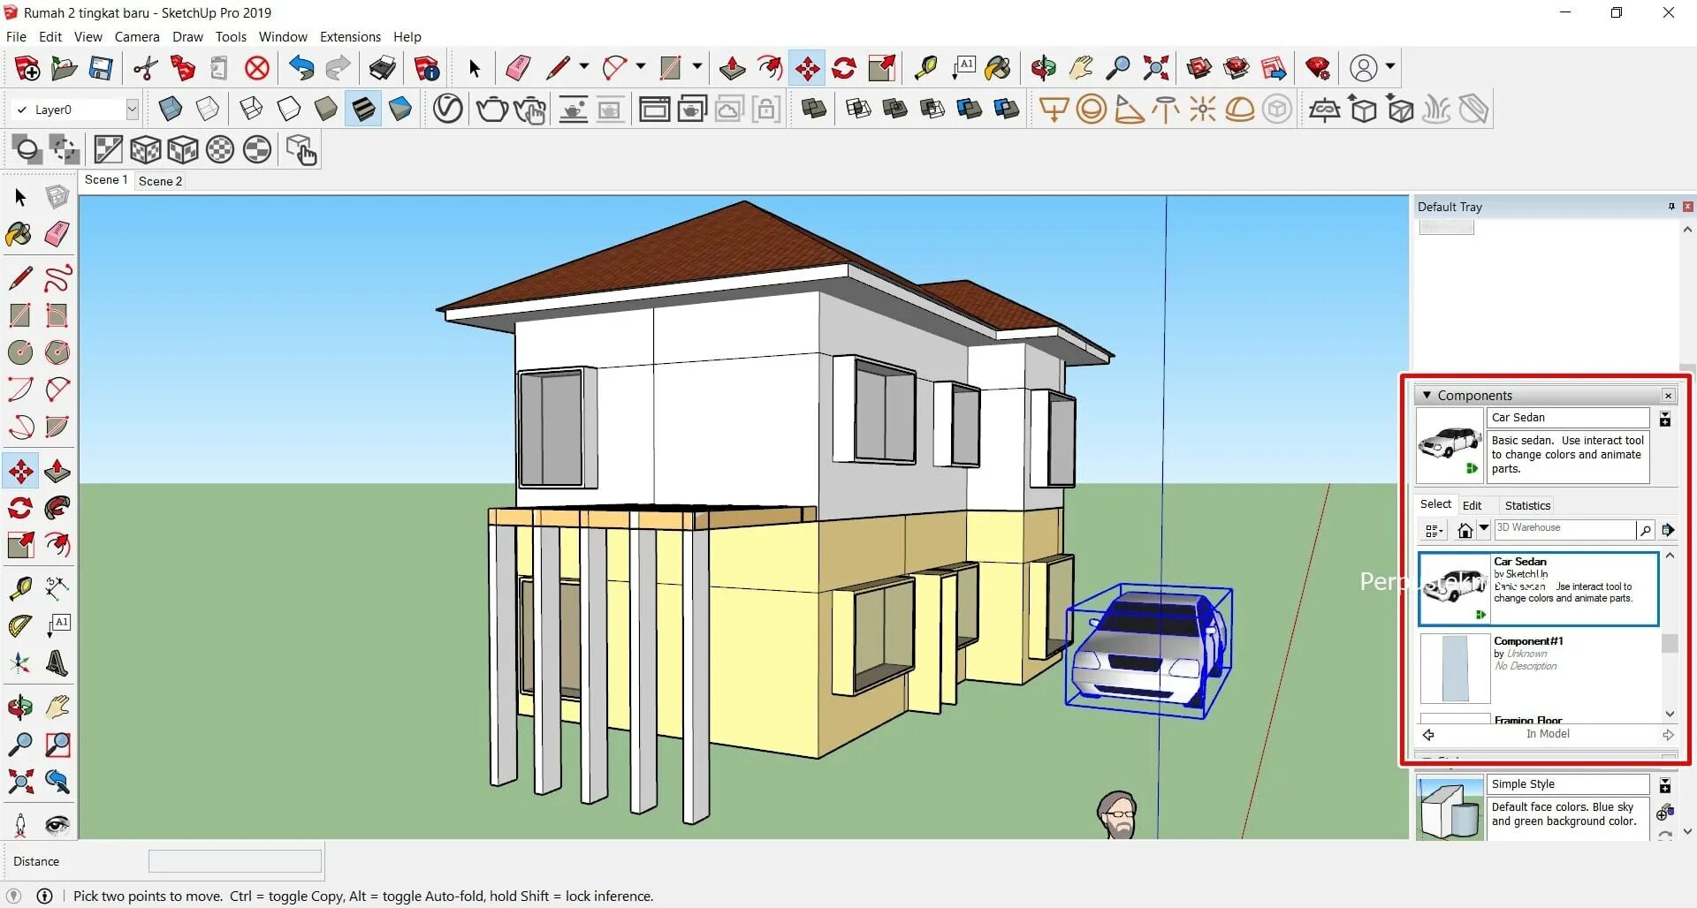This screenshot has width=1697, height=908.
Task: Open the Camera menu
Action: tap(137, 37)
